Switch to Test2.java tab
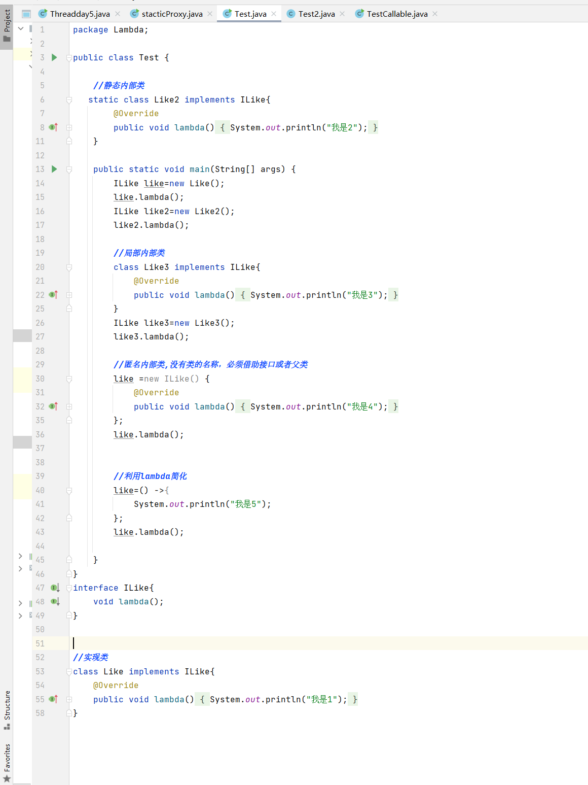 (316, 14)
